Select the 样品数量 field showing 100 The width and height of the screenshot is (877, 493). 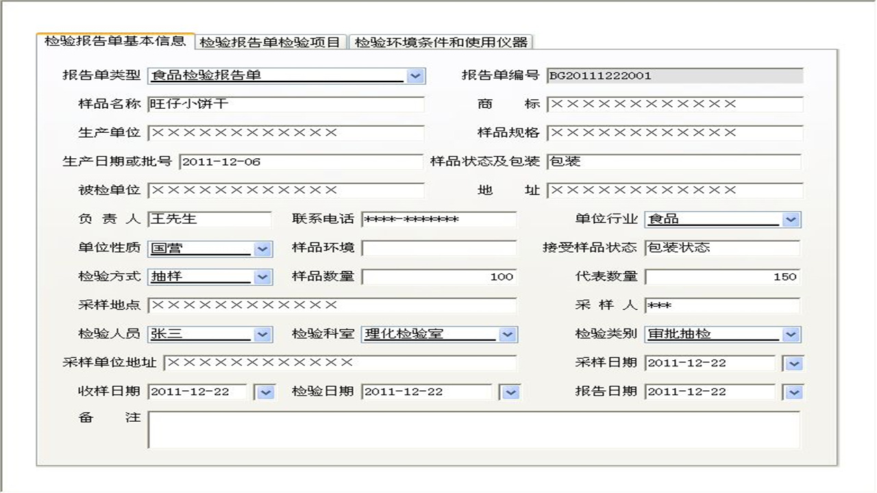pyautogui.click(x=438, y=277)
